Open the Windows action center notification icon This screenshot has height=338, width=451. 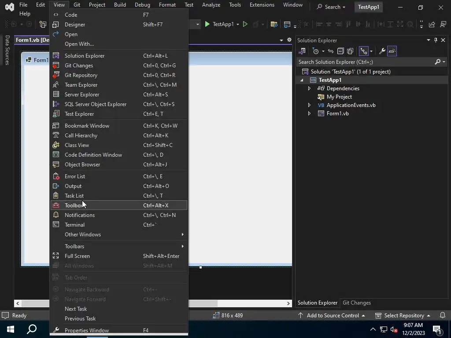tap(437, 329)
